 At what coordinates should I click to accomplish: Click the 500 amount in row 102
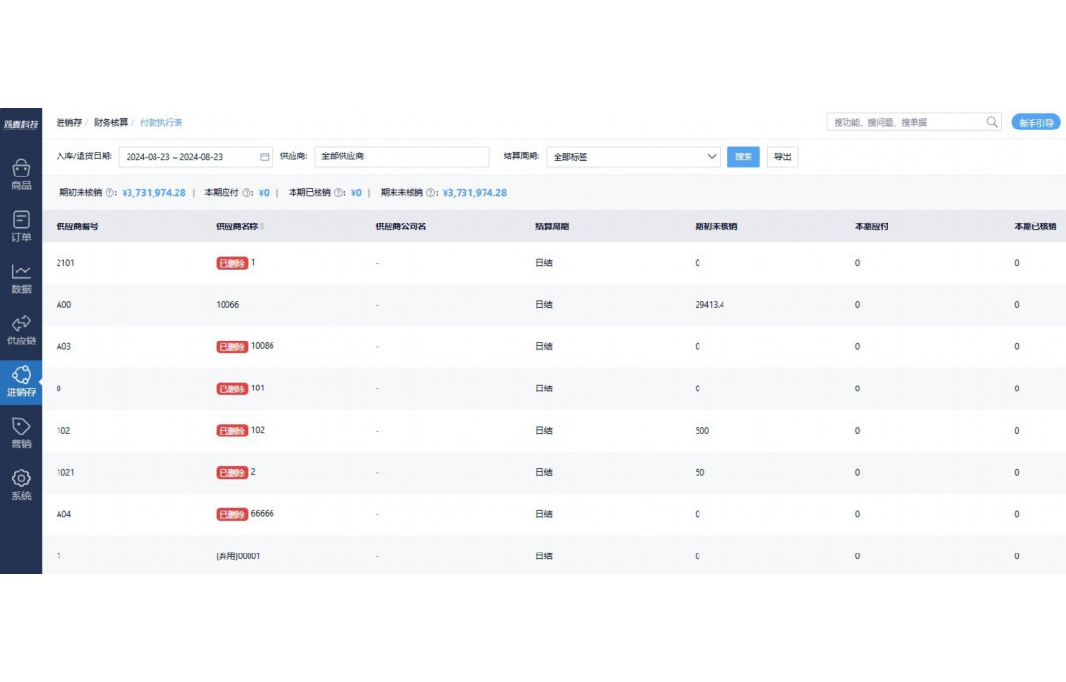click(702, 431)
